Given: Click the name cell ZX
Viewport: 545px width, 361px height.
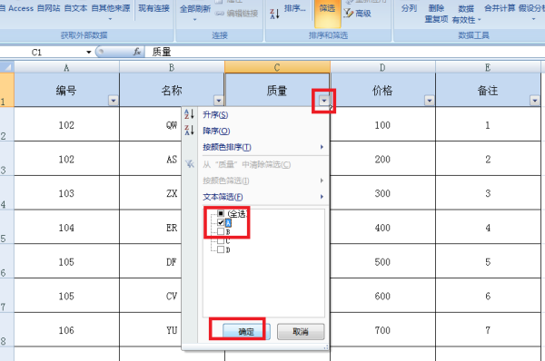Looking at the screenshot, I should click(x=151, y=193).
